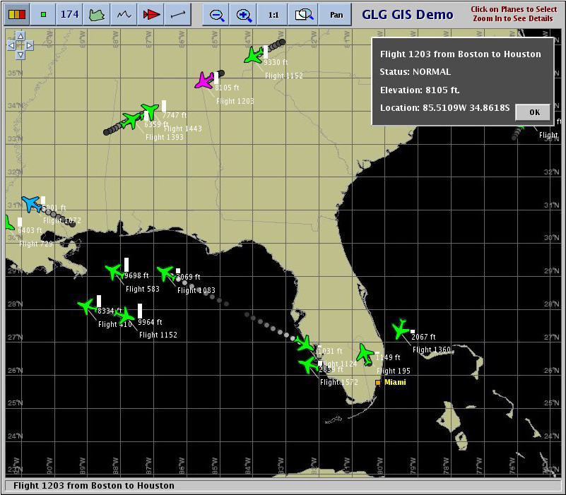Dismiss the flight info popup with OK

tap(534, 112)
